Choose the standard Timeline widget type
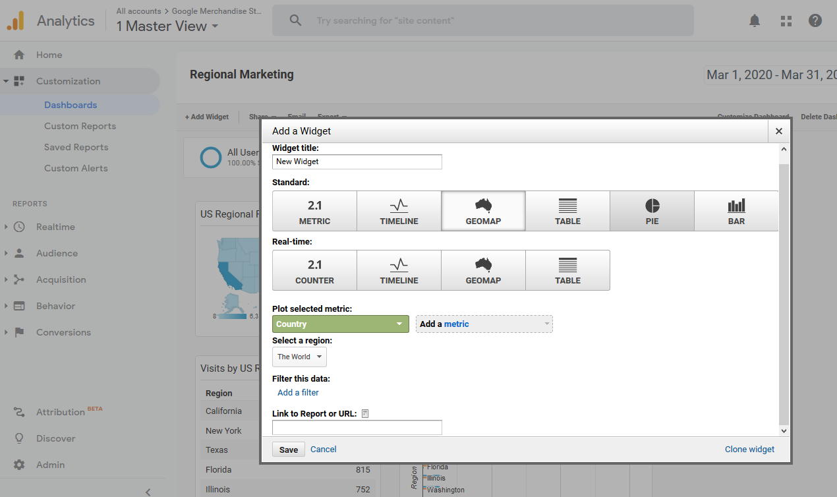Viewport: 837px width, 497px height. coord(399,211)
